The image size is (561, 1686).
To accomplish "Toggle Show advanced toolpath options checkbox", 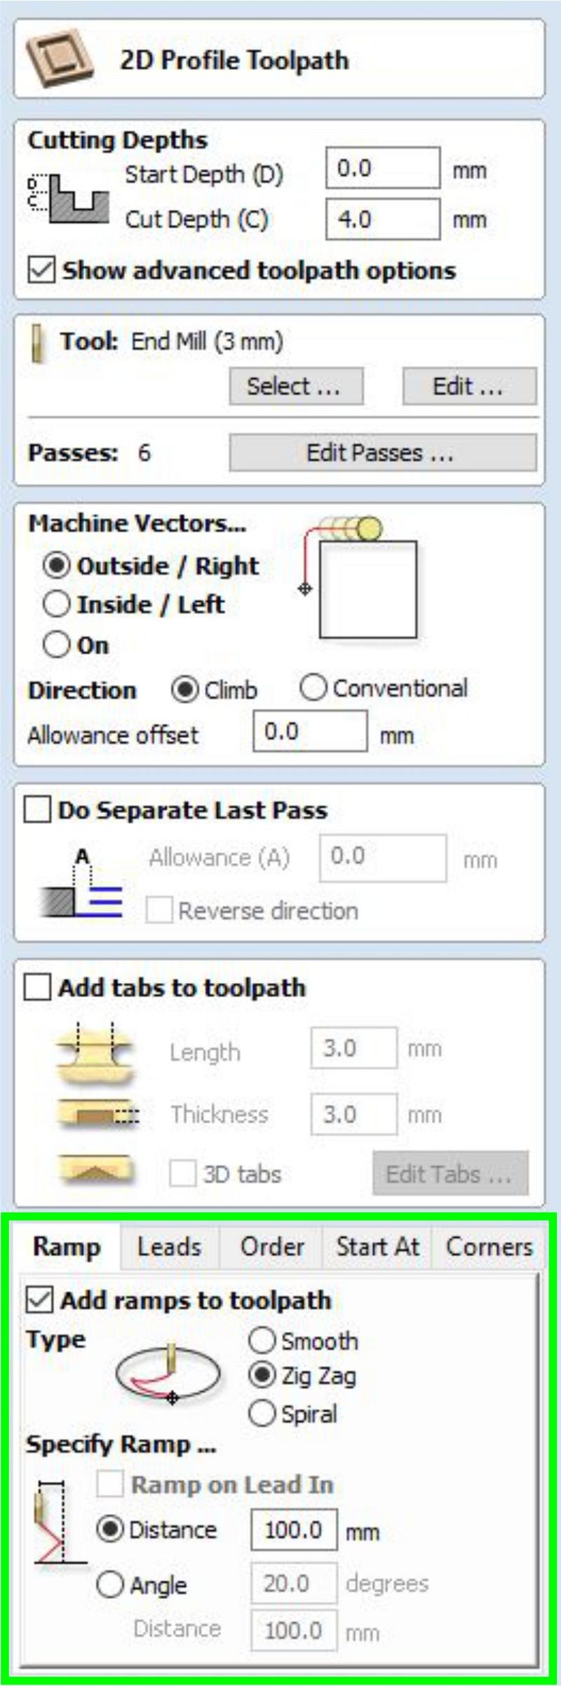I will [x=41, y=269].
